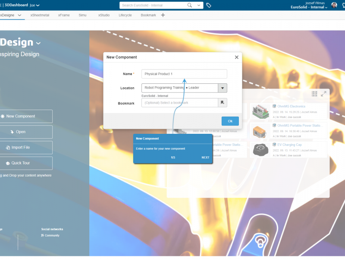Open the tag icon beside search

209,5
